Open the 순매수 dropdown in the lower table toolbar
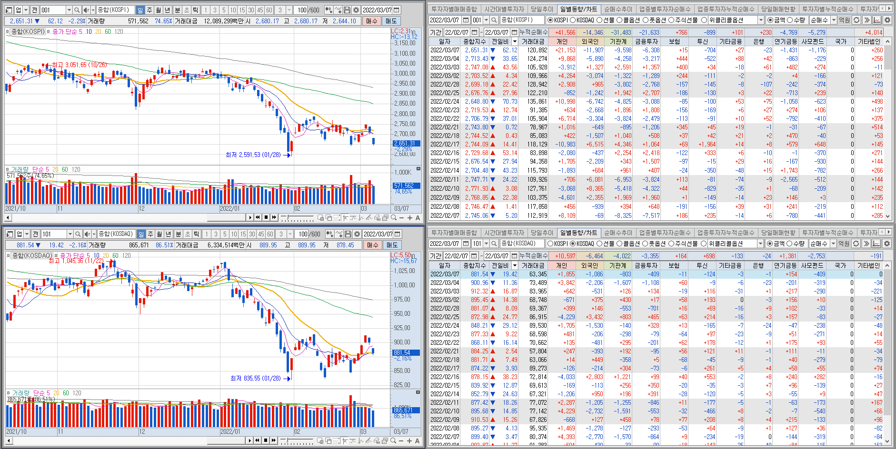The height and width of the screenshot is (449, 896). click(x=833, y=244)
